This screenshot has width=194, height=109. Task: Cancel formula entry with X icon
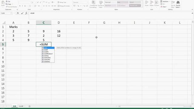coord(18,13)
